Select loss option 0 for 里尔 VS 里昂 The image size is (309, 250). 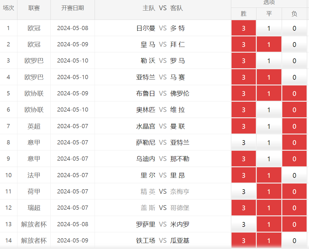pyautogui.click(x=294, y=175)
